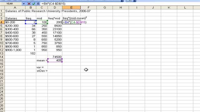This screenshot has height=112, width=200.
Task: Click the 'freq*mid' header cell
Action: pyautogui.click(x=55, y=18)
